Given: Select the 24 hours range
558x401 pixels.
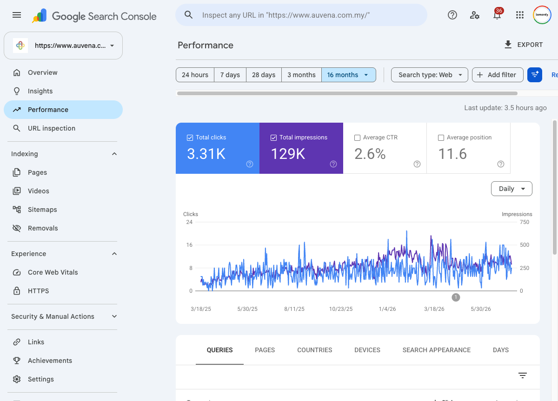Looking at the screenshot, I should point(195,75).
